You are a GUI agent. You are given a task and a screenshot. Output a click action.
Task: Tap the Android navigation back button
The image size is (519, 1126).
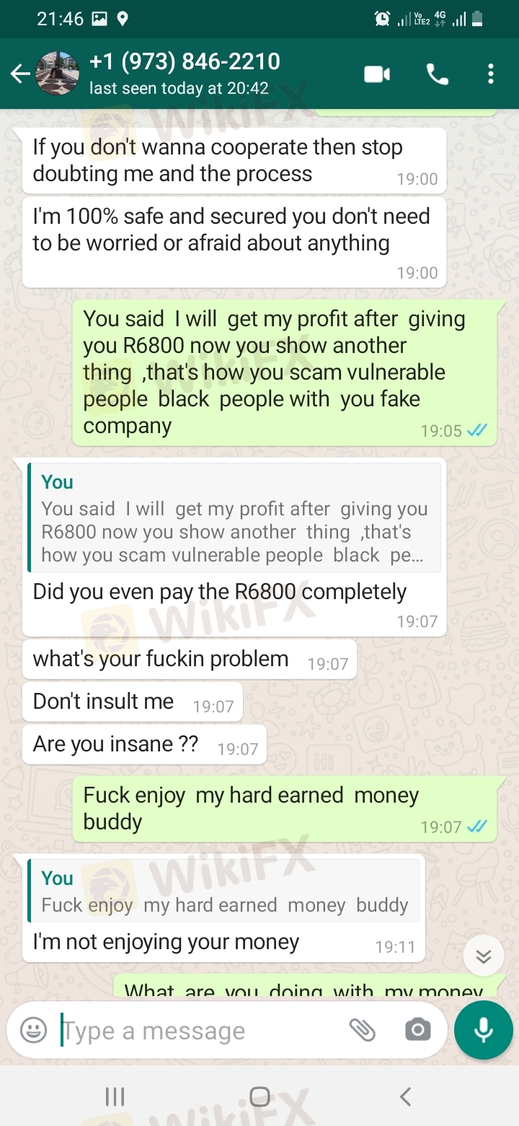point(405,1097)
